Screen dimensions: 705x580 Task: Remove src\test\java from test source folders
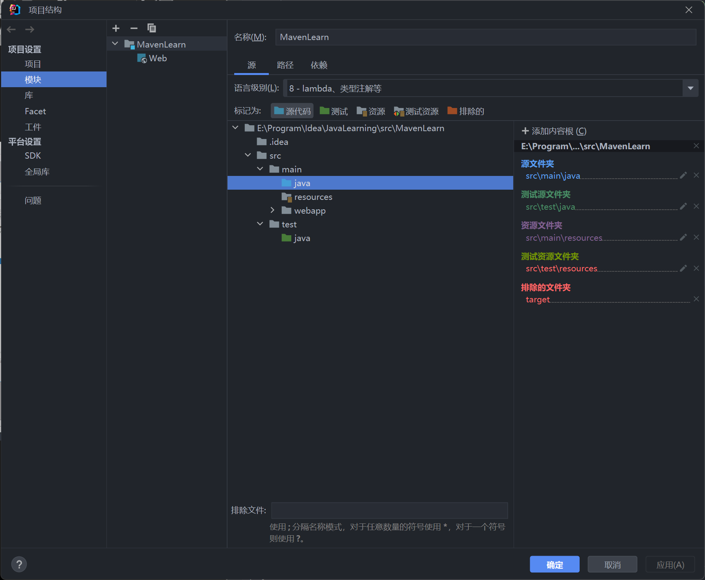point(696,206)
